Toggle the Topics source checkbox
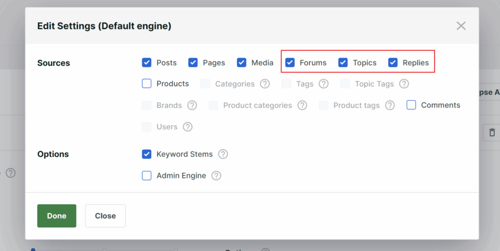Screen dimensions: 500x251 point(343,63)
